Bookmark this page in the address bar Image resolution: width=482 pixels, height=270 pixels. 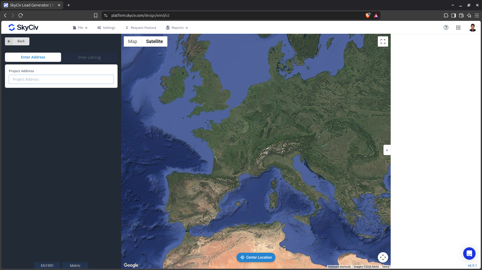pyautogui.click(x=96, y=15)
